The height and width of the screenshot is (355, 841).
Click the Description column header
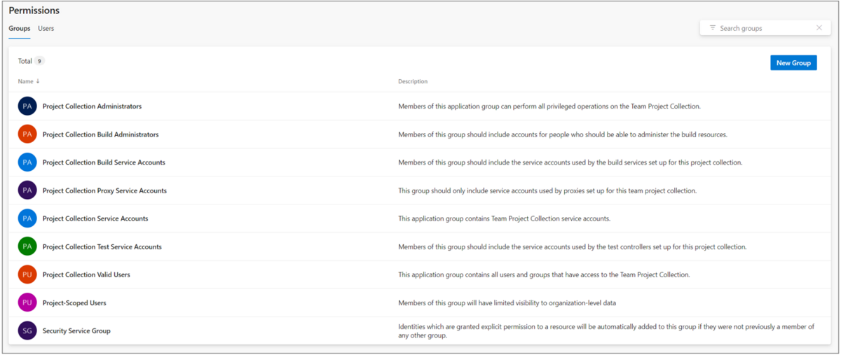coord(413,81)
